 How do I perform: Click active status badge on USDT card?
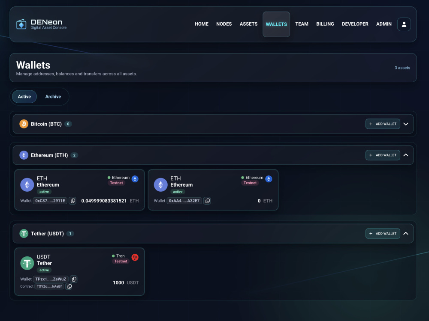coord(44,270)
